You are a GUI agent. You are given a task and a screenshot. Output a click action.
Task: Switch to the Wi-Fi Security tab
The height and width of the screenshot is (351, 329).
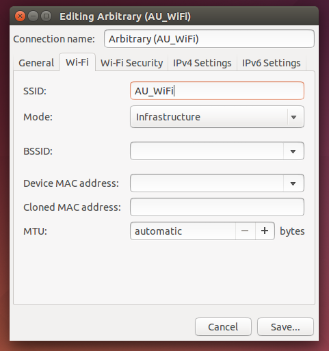[132, 63]
